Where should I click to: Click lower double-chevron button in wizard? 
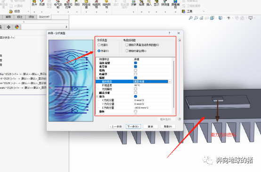[x=179, y=119]
